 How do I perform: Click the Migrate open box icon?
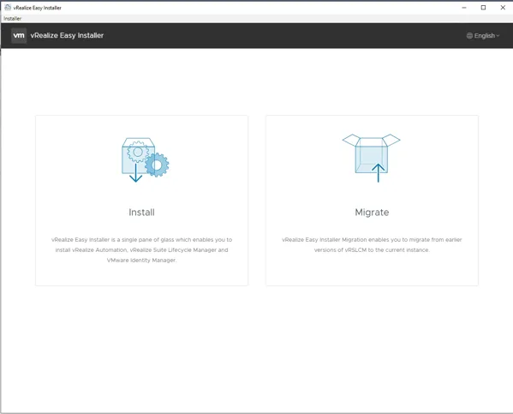coord(372,158)
